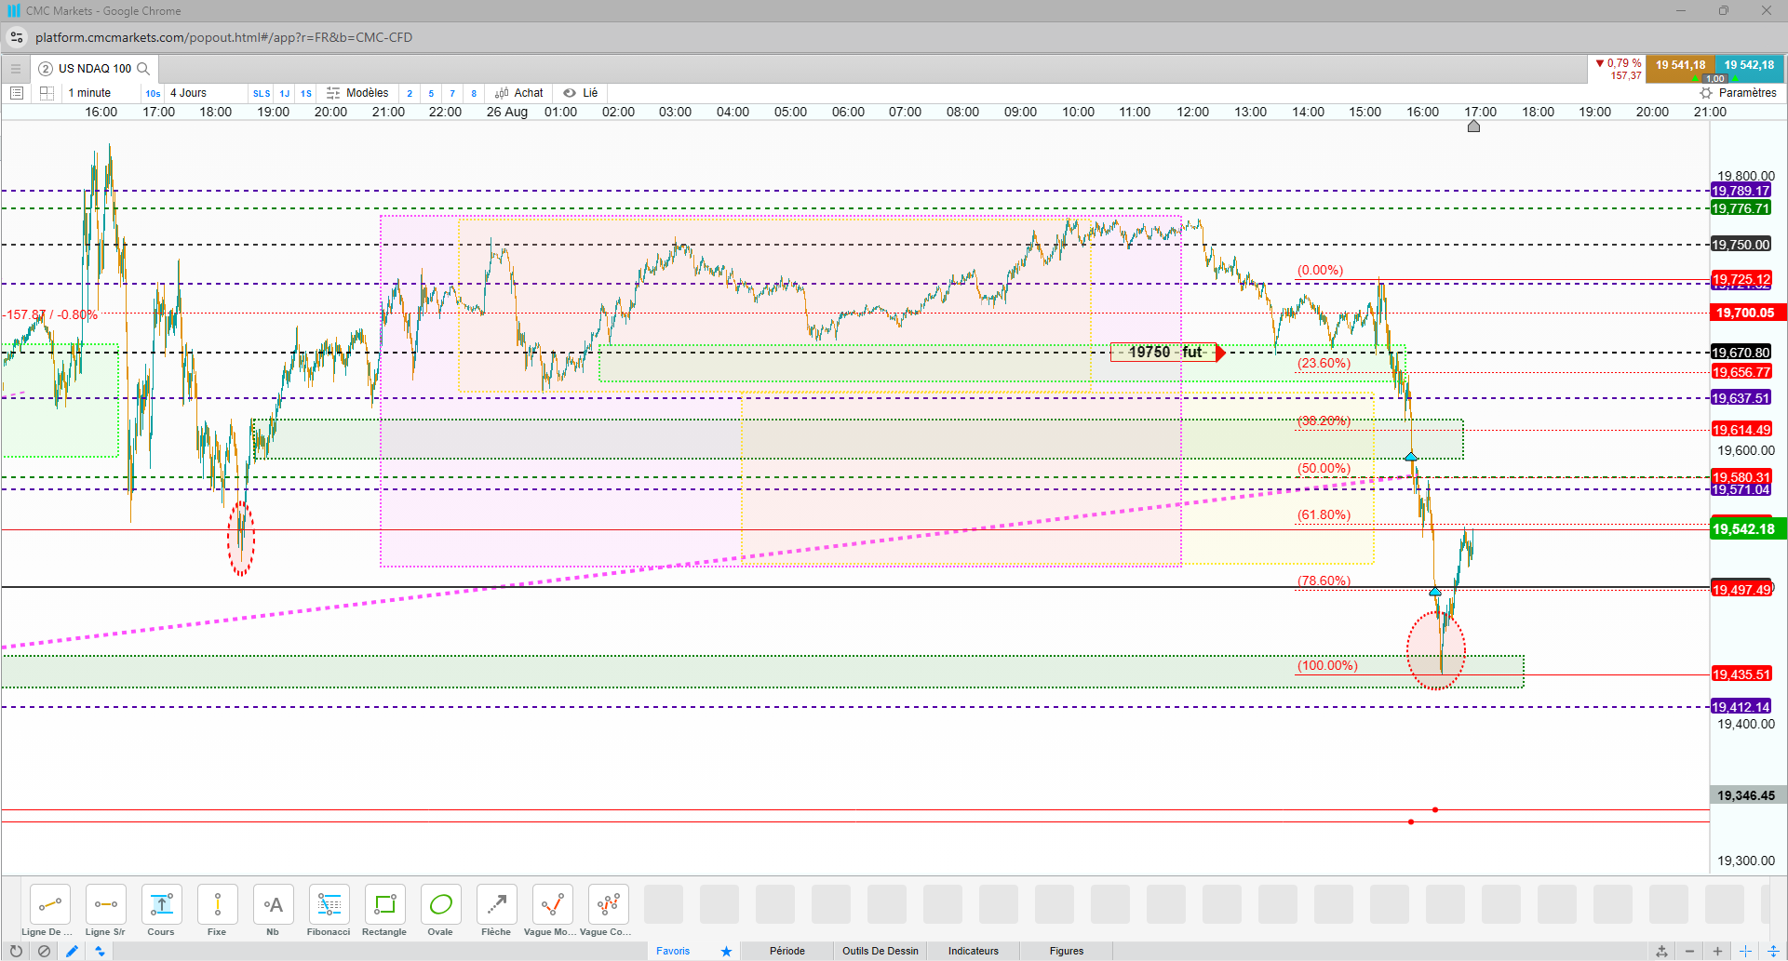This screenshot has height=961, width=1788.
Task: Click the 19,435.51 red price label
Action: (1741, 674)
